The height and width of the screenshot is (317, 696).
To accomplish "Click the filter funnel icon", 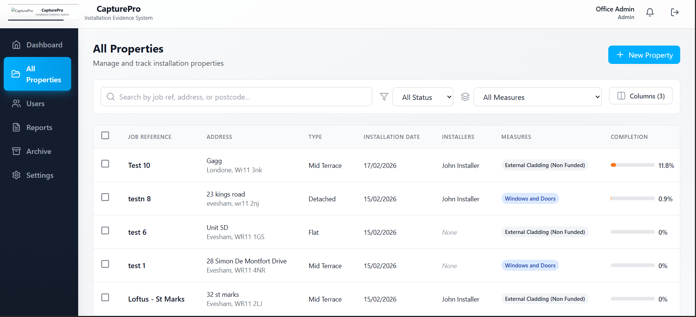I will coord(384,97).
